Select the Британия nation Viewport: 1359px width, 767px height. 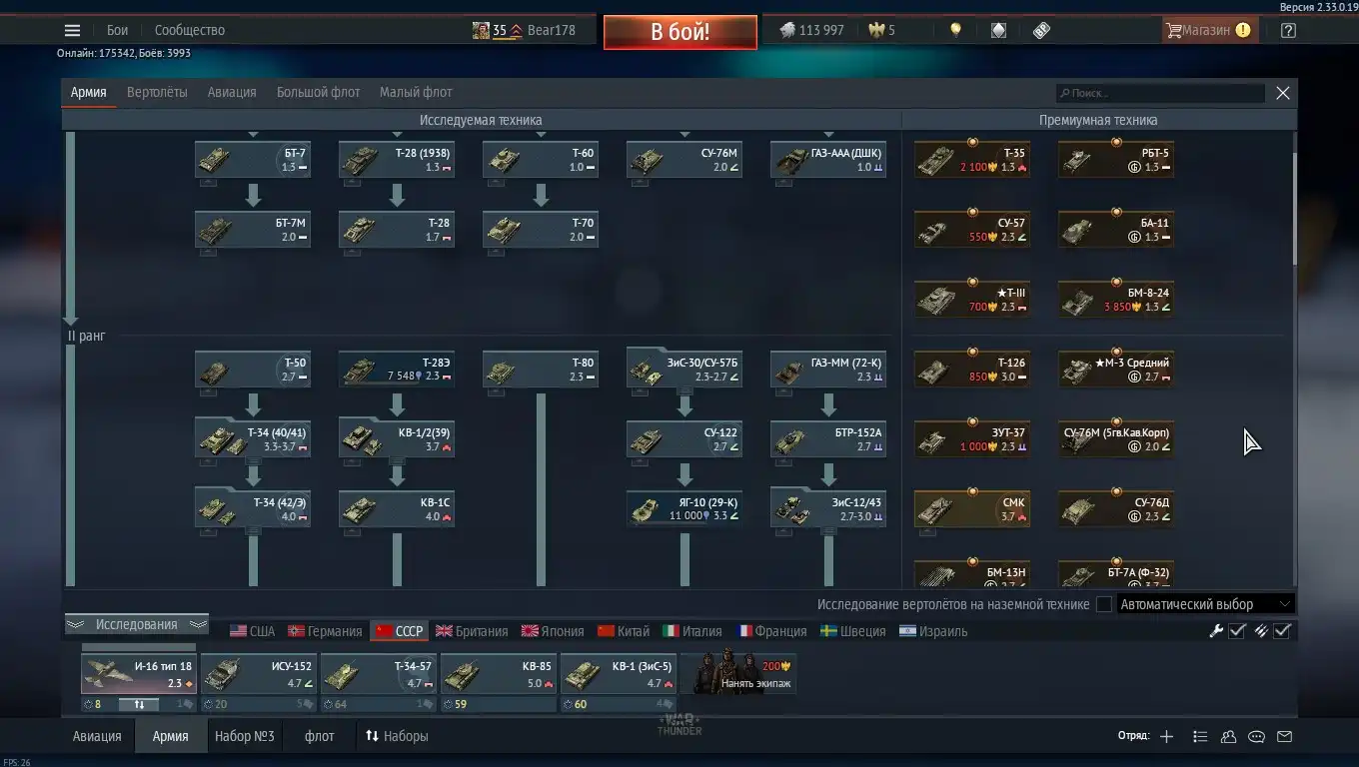click(472, 631)
